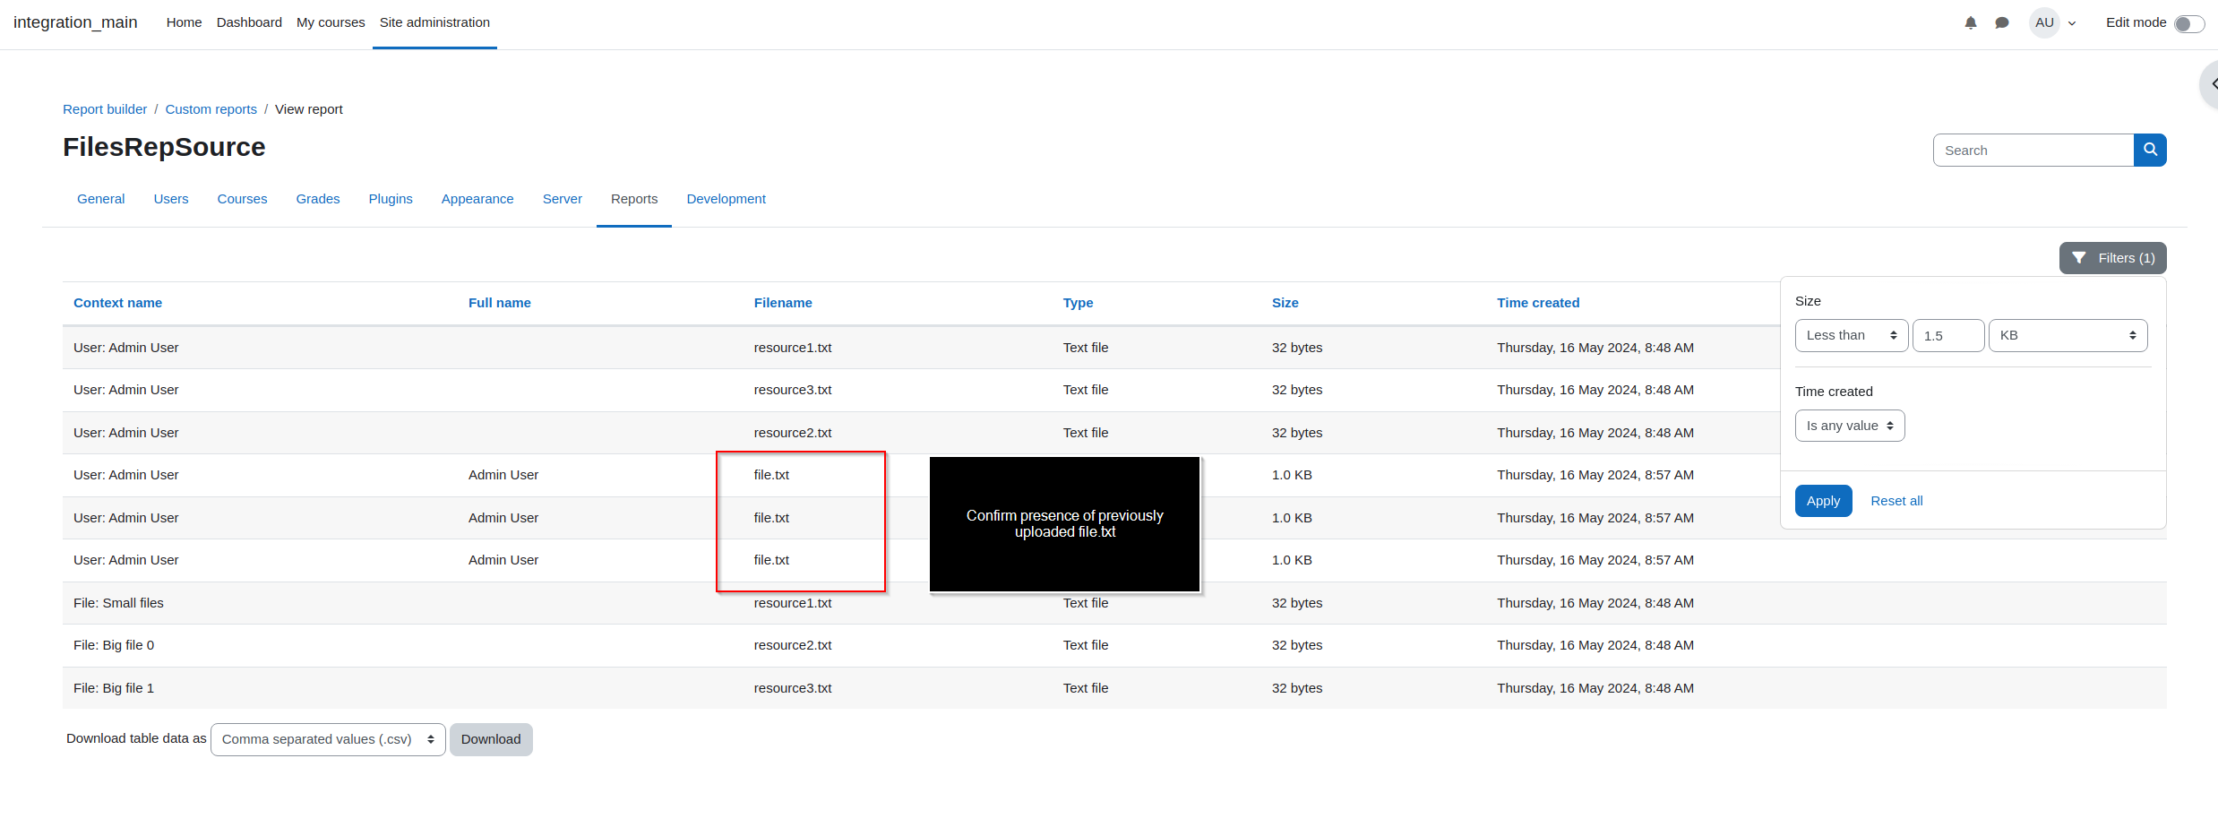This screenshot has width=2218, height=836.
Task: Sort by Context name column header
Action: pyautogui.click(x=117, y=303)
